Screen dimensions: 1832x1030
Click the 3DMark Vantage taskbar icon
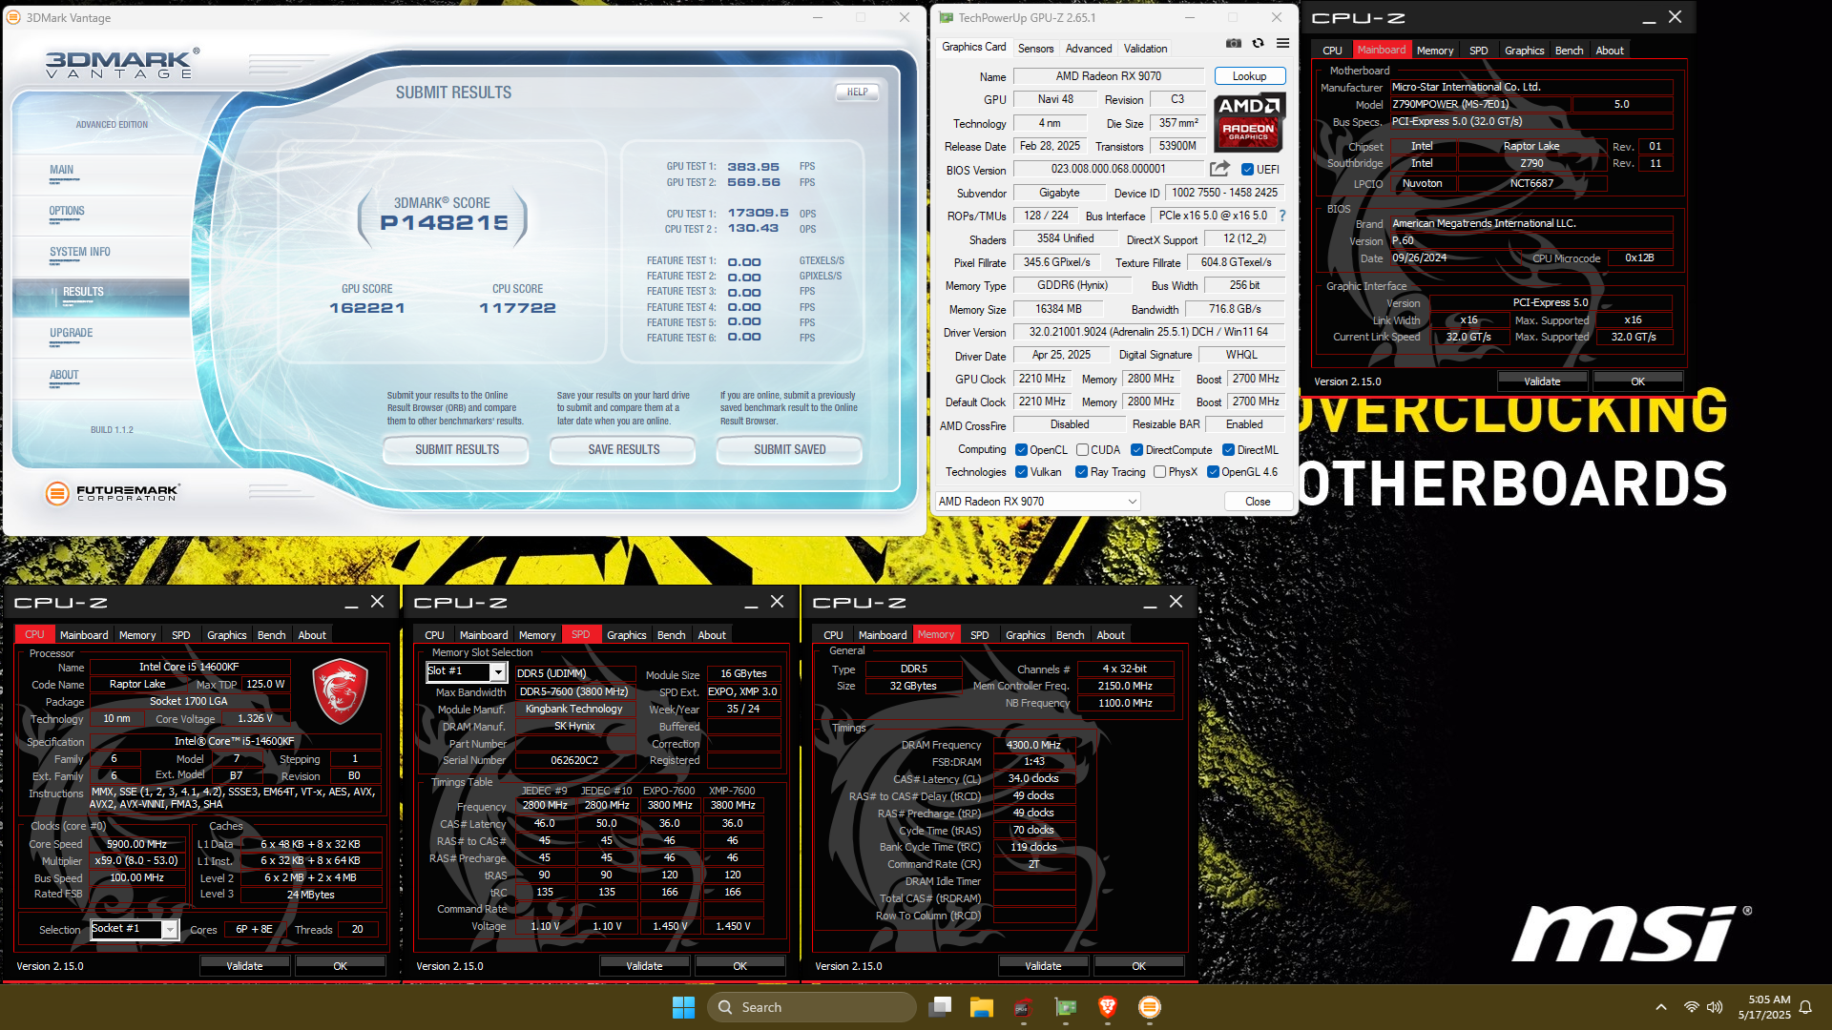click(x=1150, y=1007)
